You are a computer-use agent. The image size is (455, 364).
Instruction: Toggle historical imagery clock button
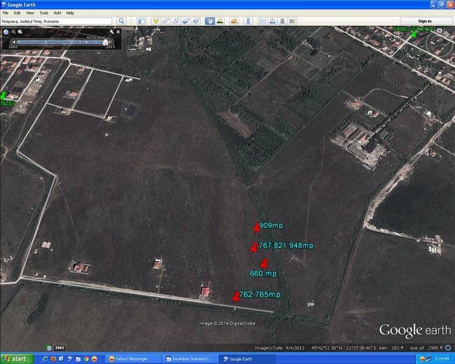(209, 21)
